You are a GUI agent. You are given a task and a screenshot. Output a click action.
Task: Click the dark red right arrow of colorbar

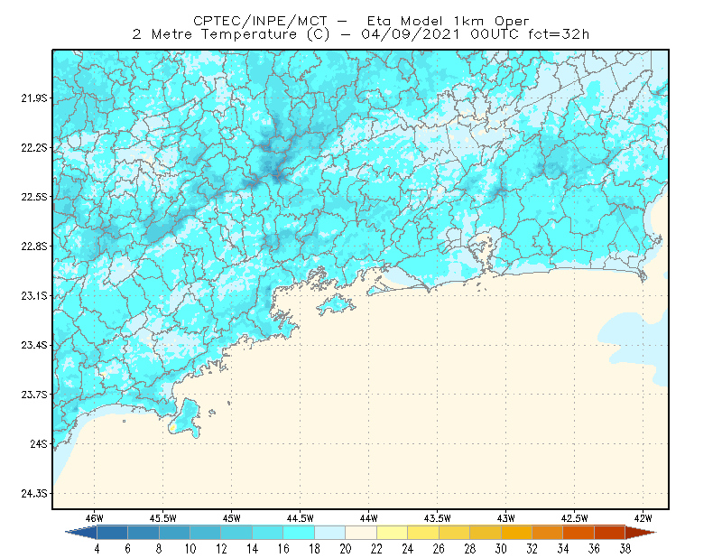click(x=641, y=533)
